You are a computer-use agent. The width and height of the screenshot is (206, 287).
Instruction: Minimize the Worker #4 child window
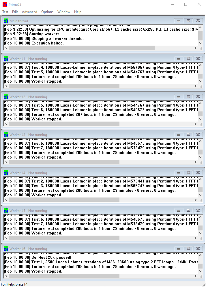pyautogui.click(x=178, y=173)
